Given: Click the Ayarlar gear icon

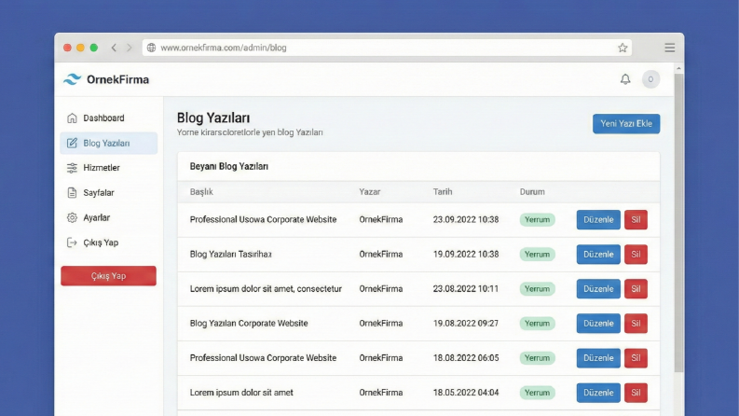Looking at the screenshot, I should 72,217.
